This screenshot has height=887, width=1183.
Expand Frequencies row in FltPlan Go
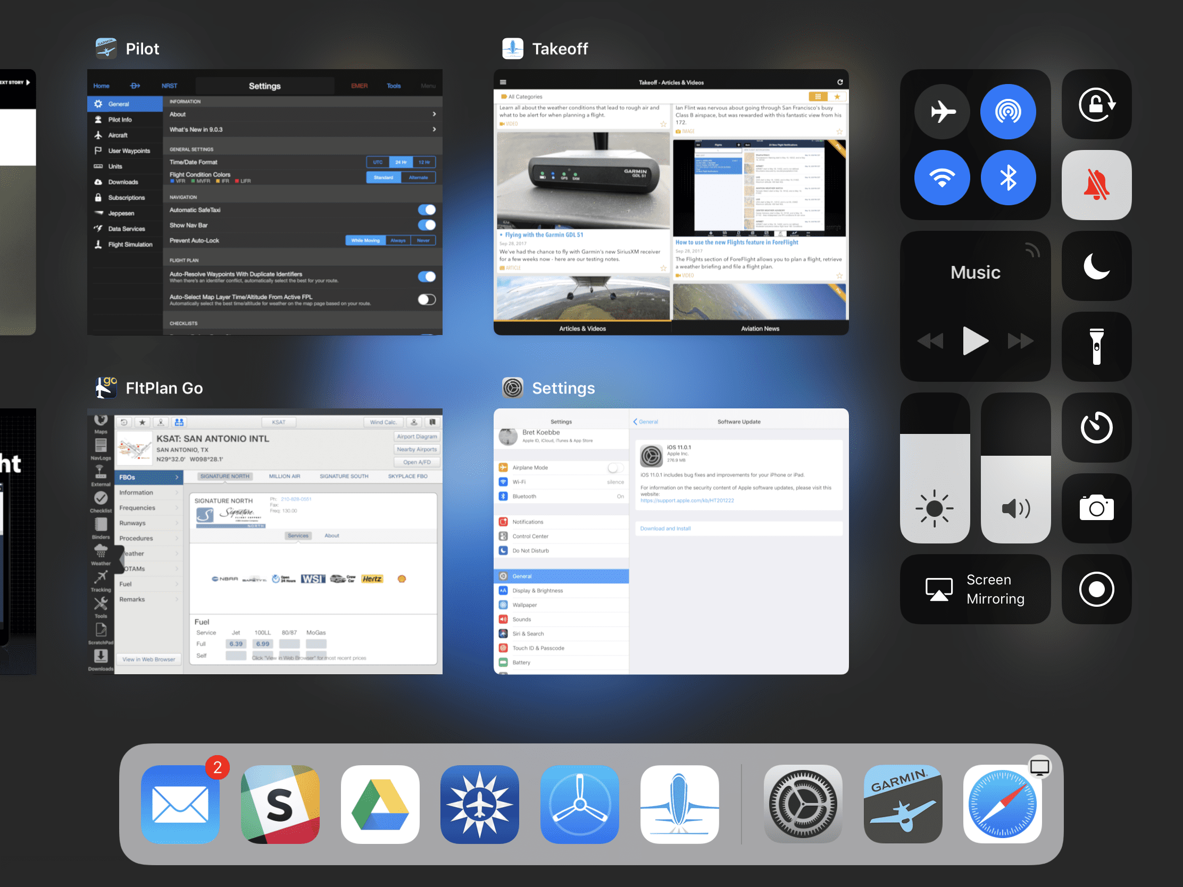coord(149,508)
